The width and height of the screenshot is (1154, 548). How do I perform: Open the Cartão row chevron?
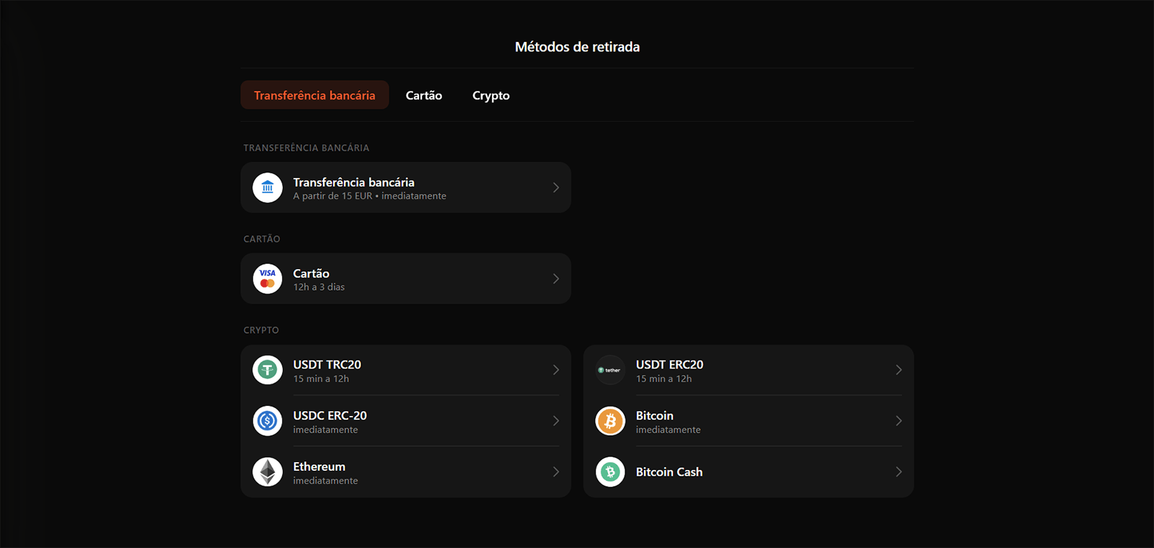pyautogui.click(x=556, y=278)
